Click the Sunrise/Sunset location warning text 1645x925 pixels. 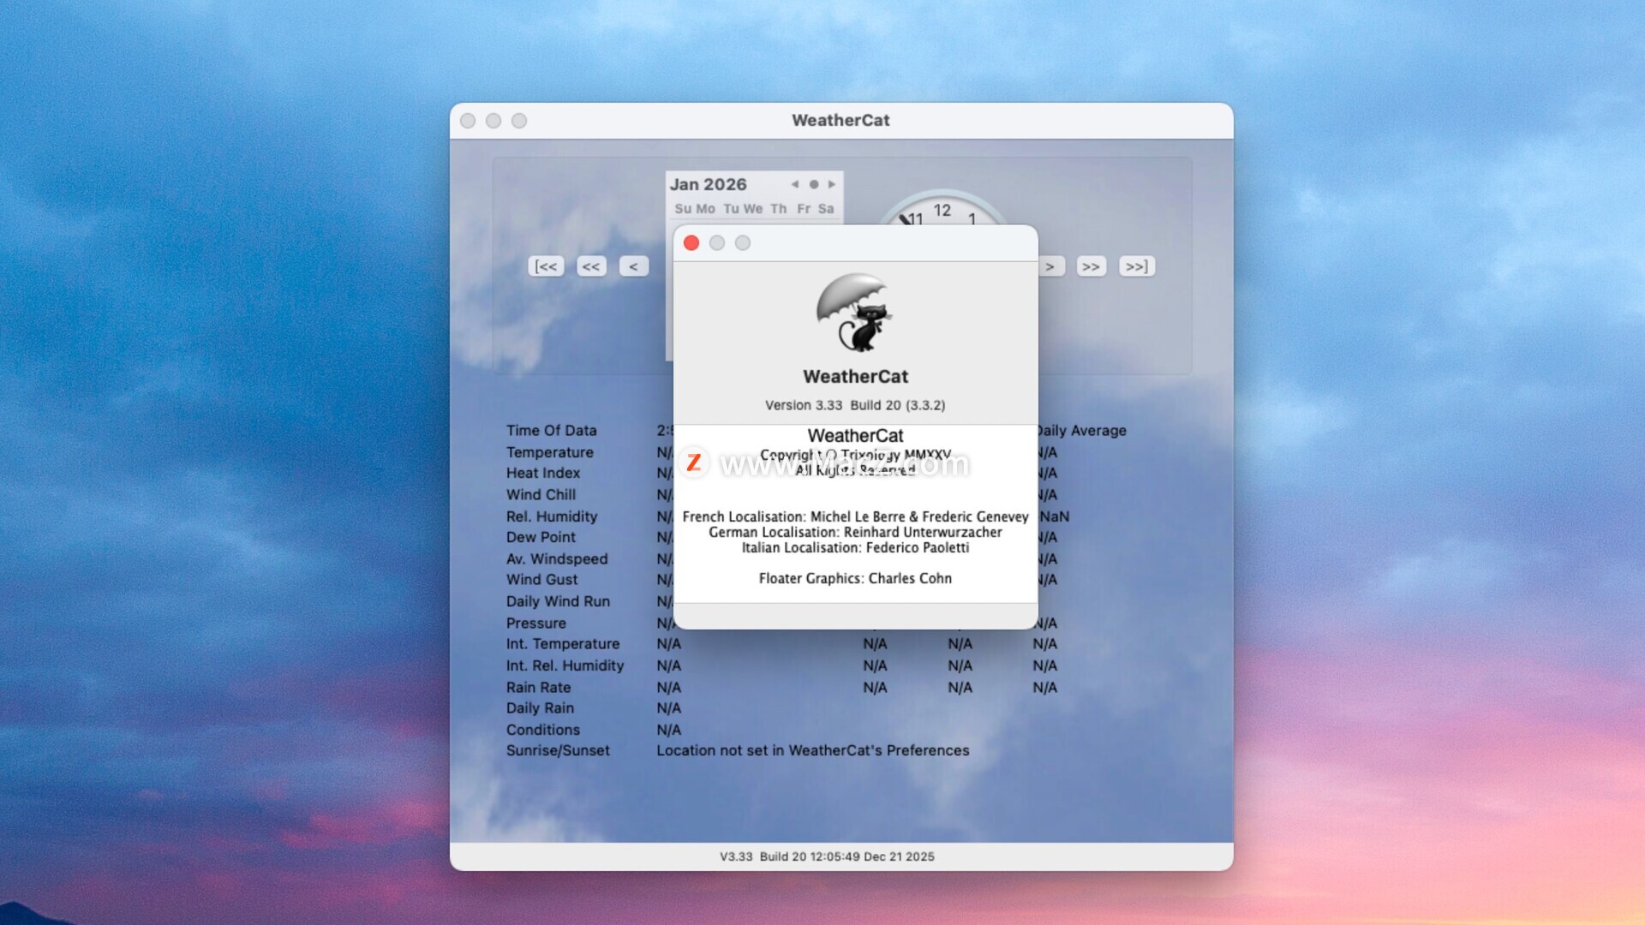[812, 750]
